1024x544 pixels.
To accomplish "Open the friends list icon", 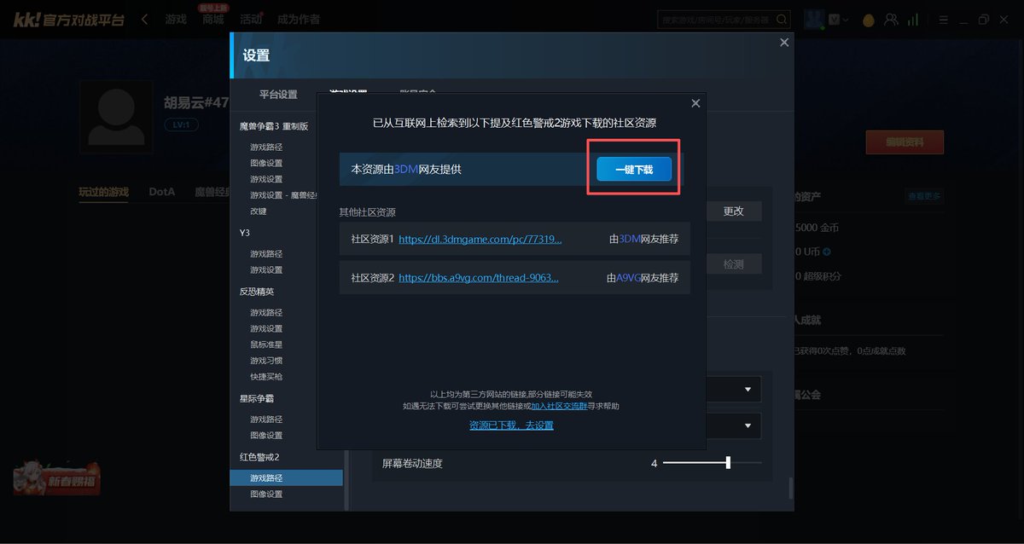I will click(x=892, y=20).
